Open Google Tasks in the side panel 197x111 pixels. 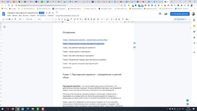(194, 32)
